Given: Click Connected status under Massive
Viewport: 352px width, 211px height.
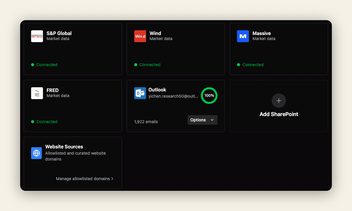Looking at the screenshot, I should (x=253, y=65).
